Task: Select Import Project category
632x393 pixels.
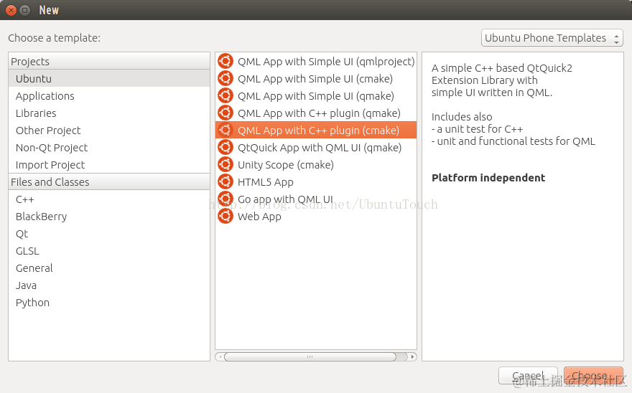Action: [109, 165]
